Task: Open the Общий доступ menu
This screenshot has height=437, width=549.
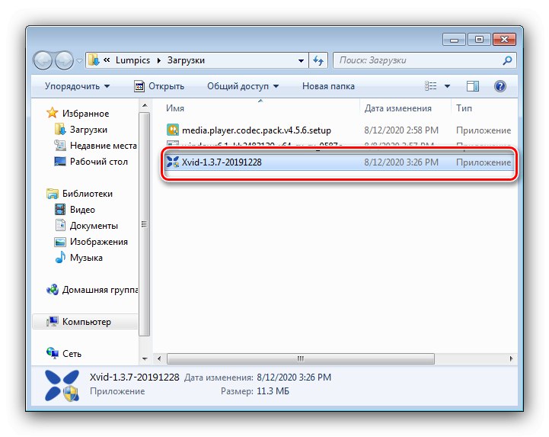Action: [243, 86]
